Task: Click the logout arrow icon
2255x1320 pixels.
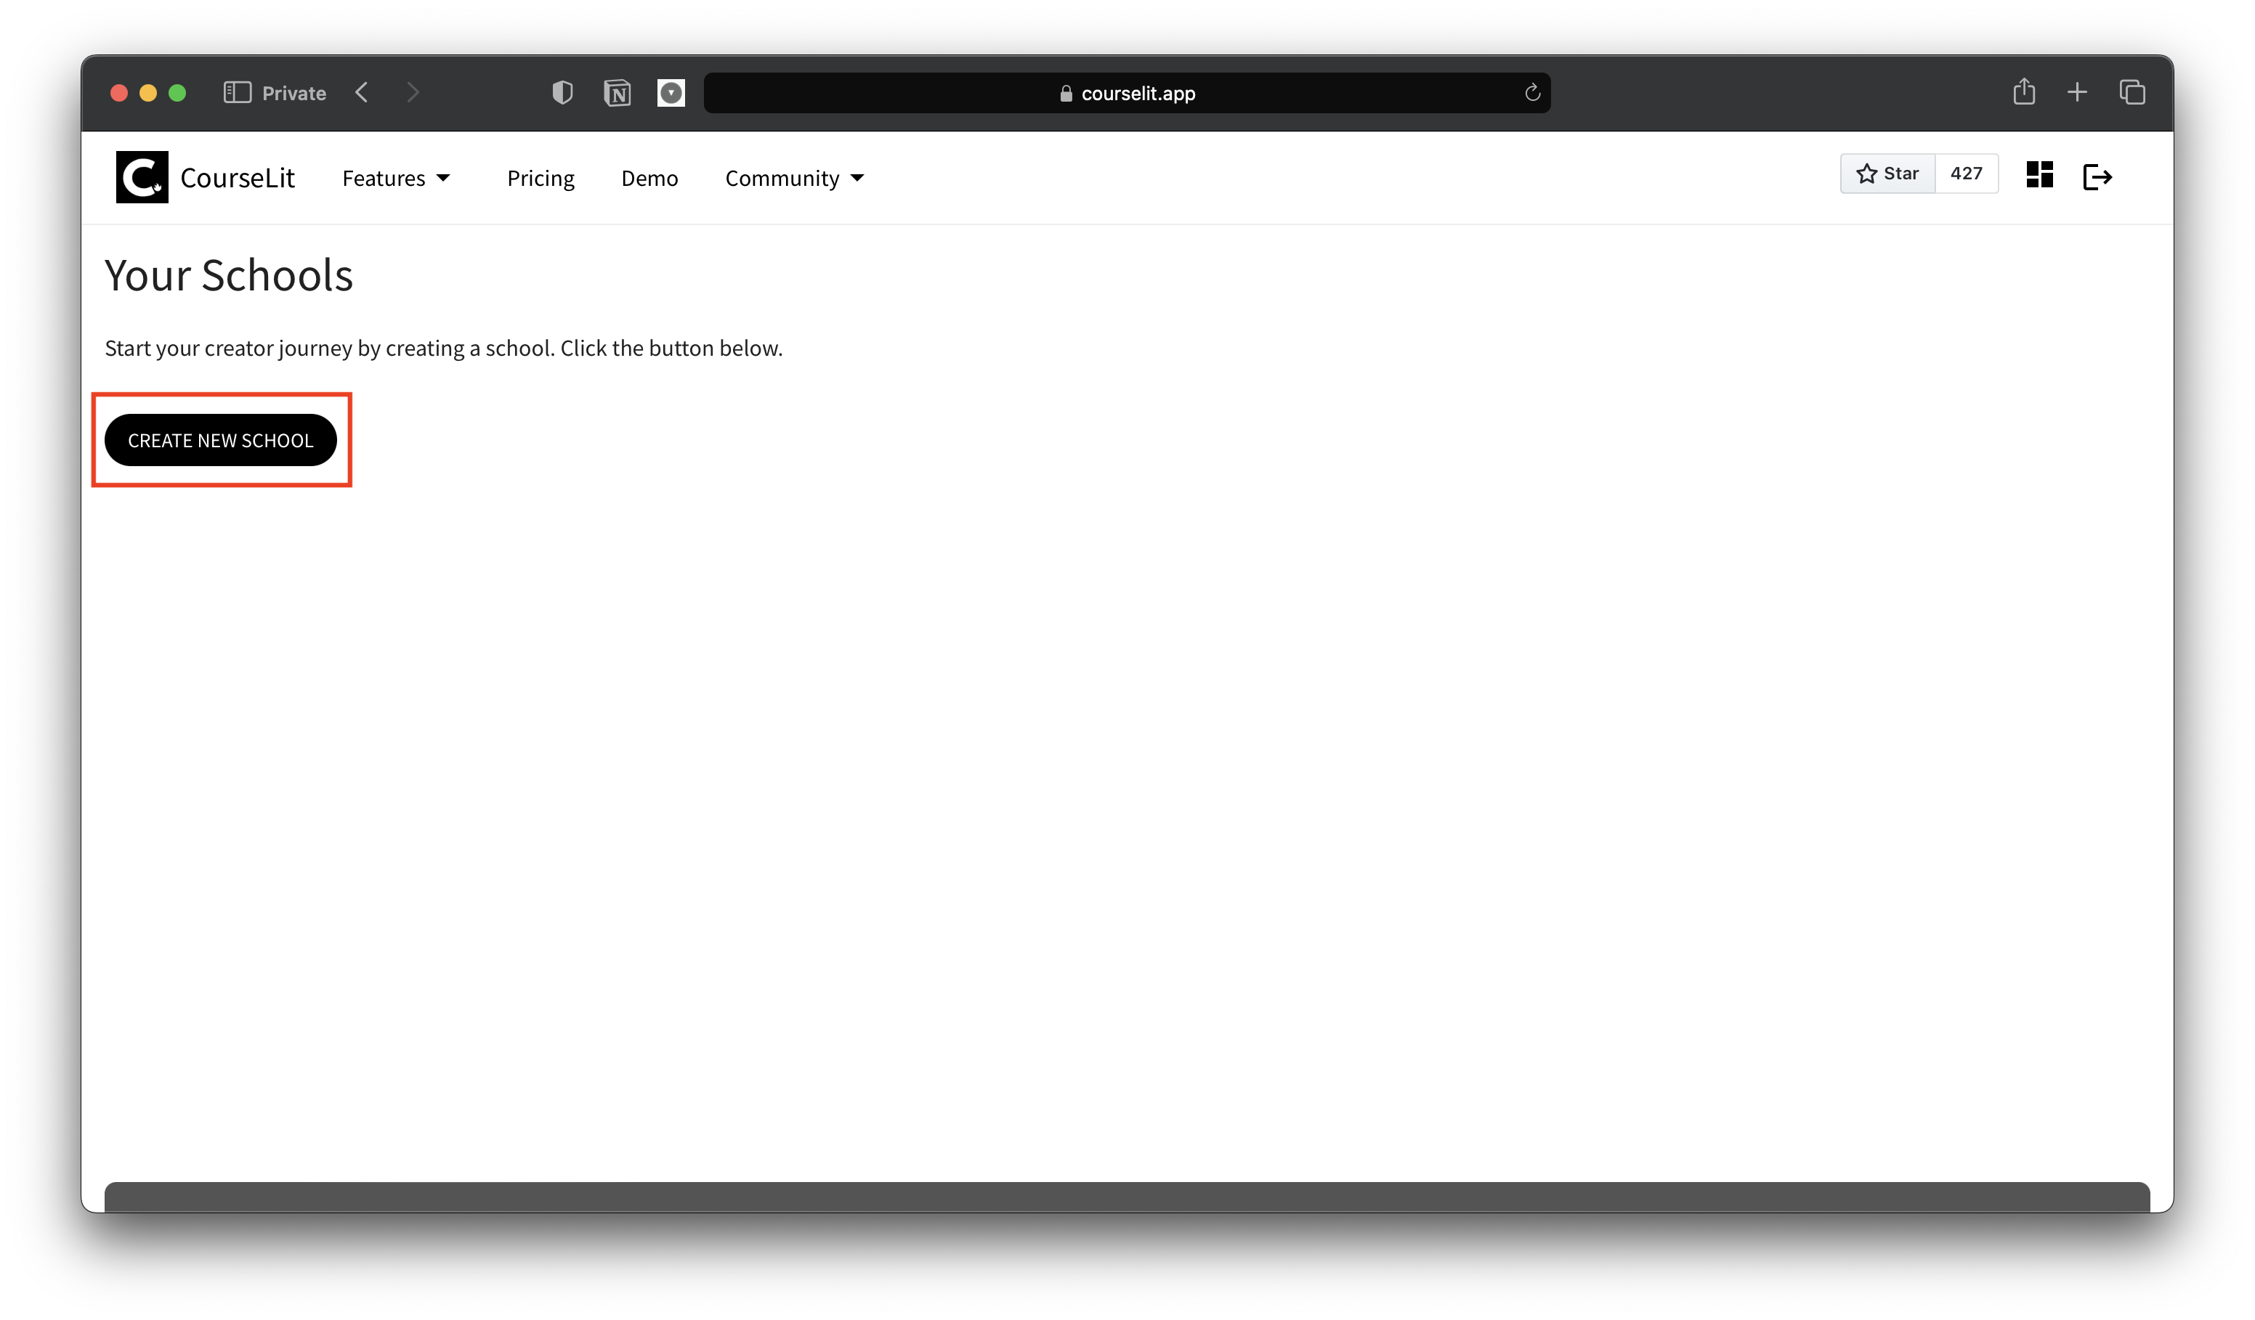Action: click(2097, 176)
